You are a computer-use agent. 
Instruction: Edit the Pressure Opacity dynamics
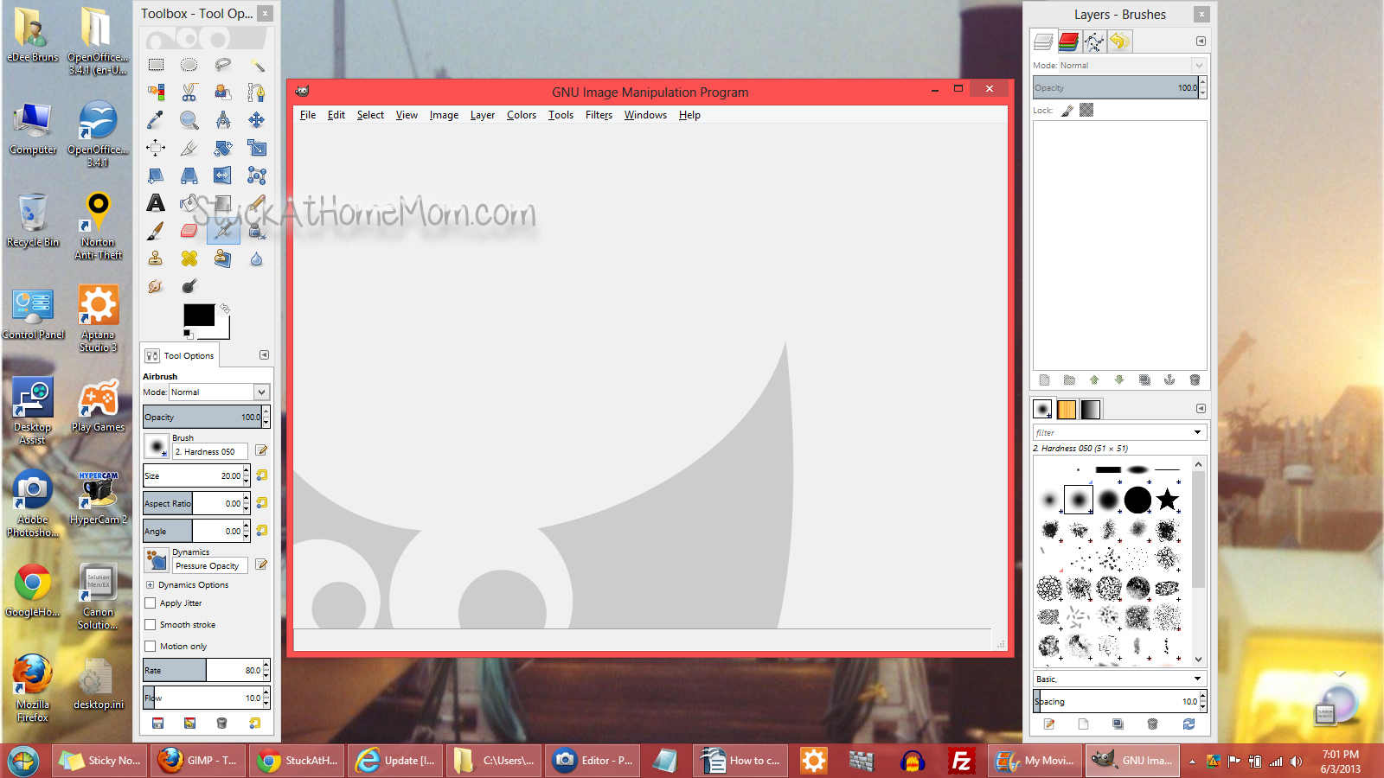click(261, 564)
